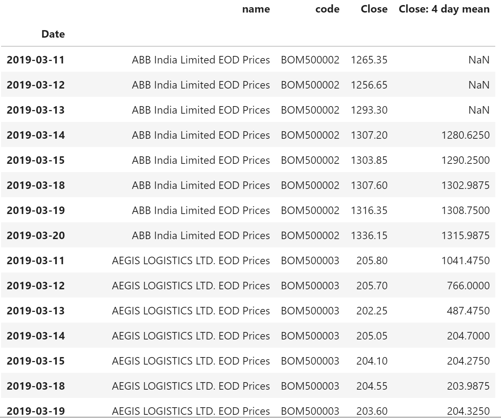Select the 766.0000 mean cell
Viewport: 501px width, 418px height.
pyautogui.click(x=468, y=286)
